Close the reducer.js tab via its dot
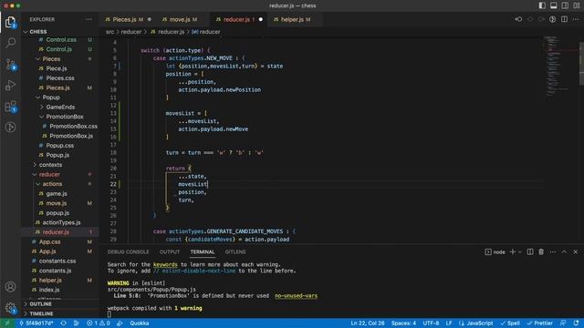The width and height of the screenshot is (584, 328). (261, 19)
